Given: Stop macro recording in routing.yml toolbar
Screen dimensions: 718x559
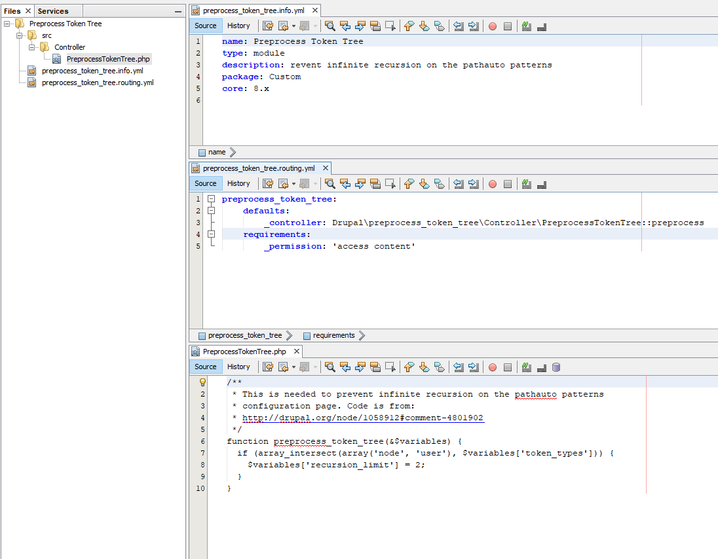Looking at the screenshot, I should pyautogui.click(x=507, y=184).
